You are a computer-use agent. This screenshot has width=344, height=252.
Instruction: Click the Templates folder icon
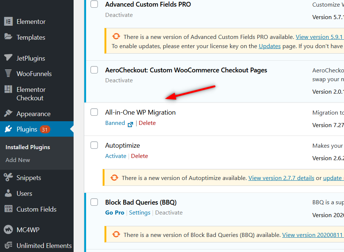point(8,37)
